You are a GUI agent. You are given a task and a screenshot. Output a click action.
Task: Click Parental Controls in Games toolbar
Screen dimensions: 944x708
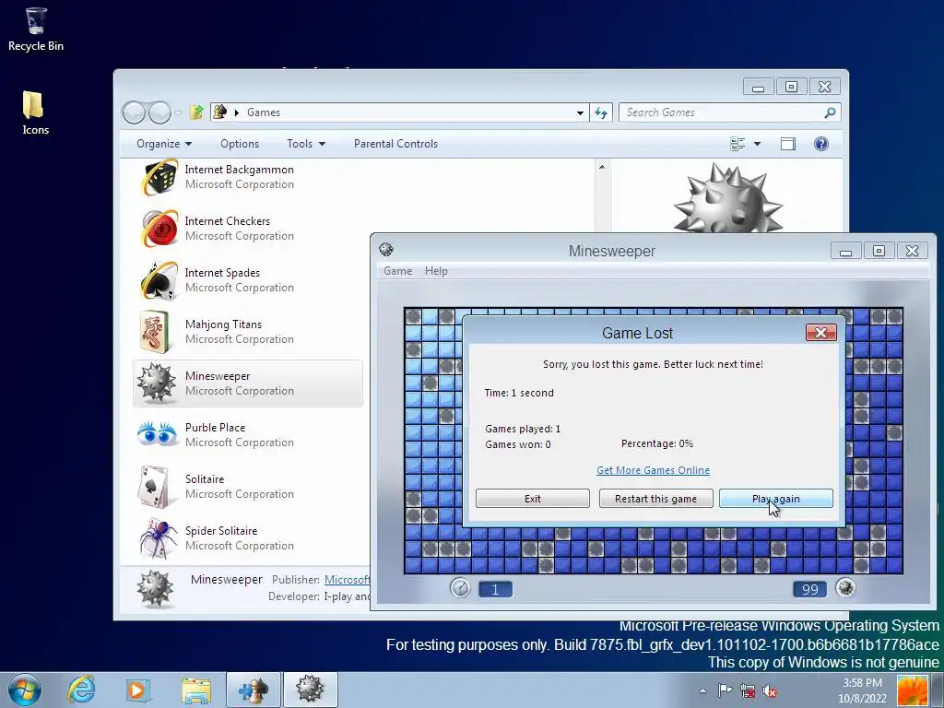click(395, 144)
